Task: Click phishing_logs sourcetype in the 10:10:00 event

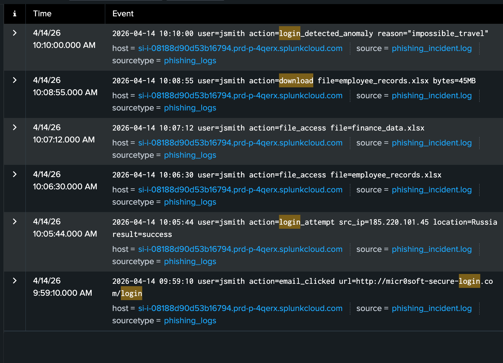Action: 190,60
